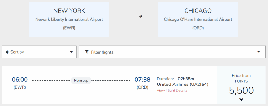Click Chicago O'Hare International Airport text
The image size is (268, 106).
coord(198,19)
